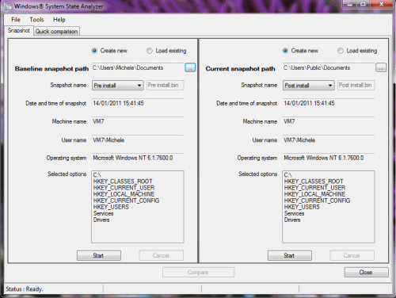Screen dimensions: 396x298
Task: Maximize the System State Analyzer window
Action: [x=364, y=4]
